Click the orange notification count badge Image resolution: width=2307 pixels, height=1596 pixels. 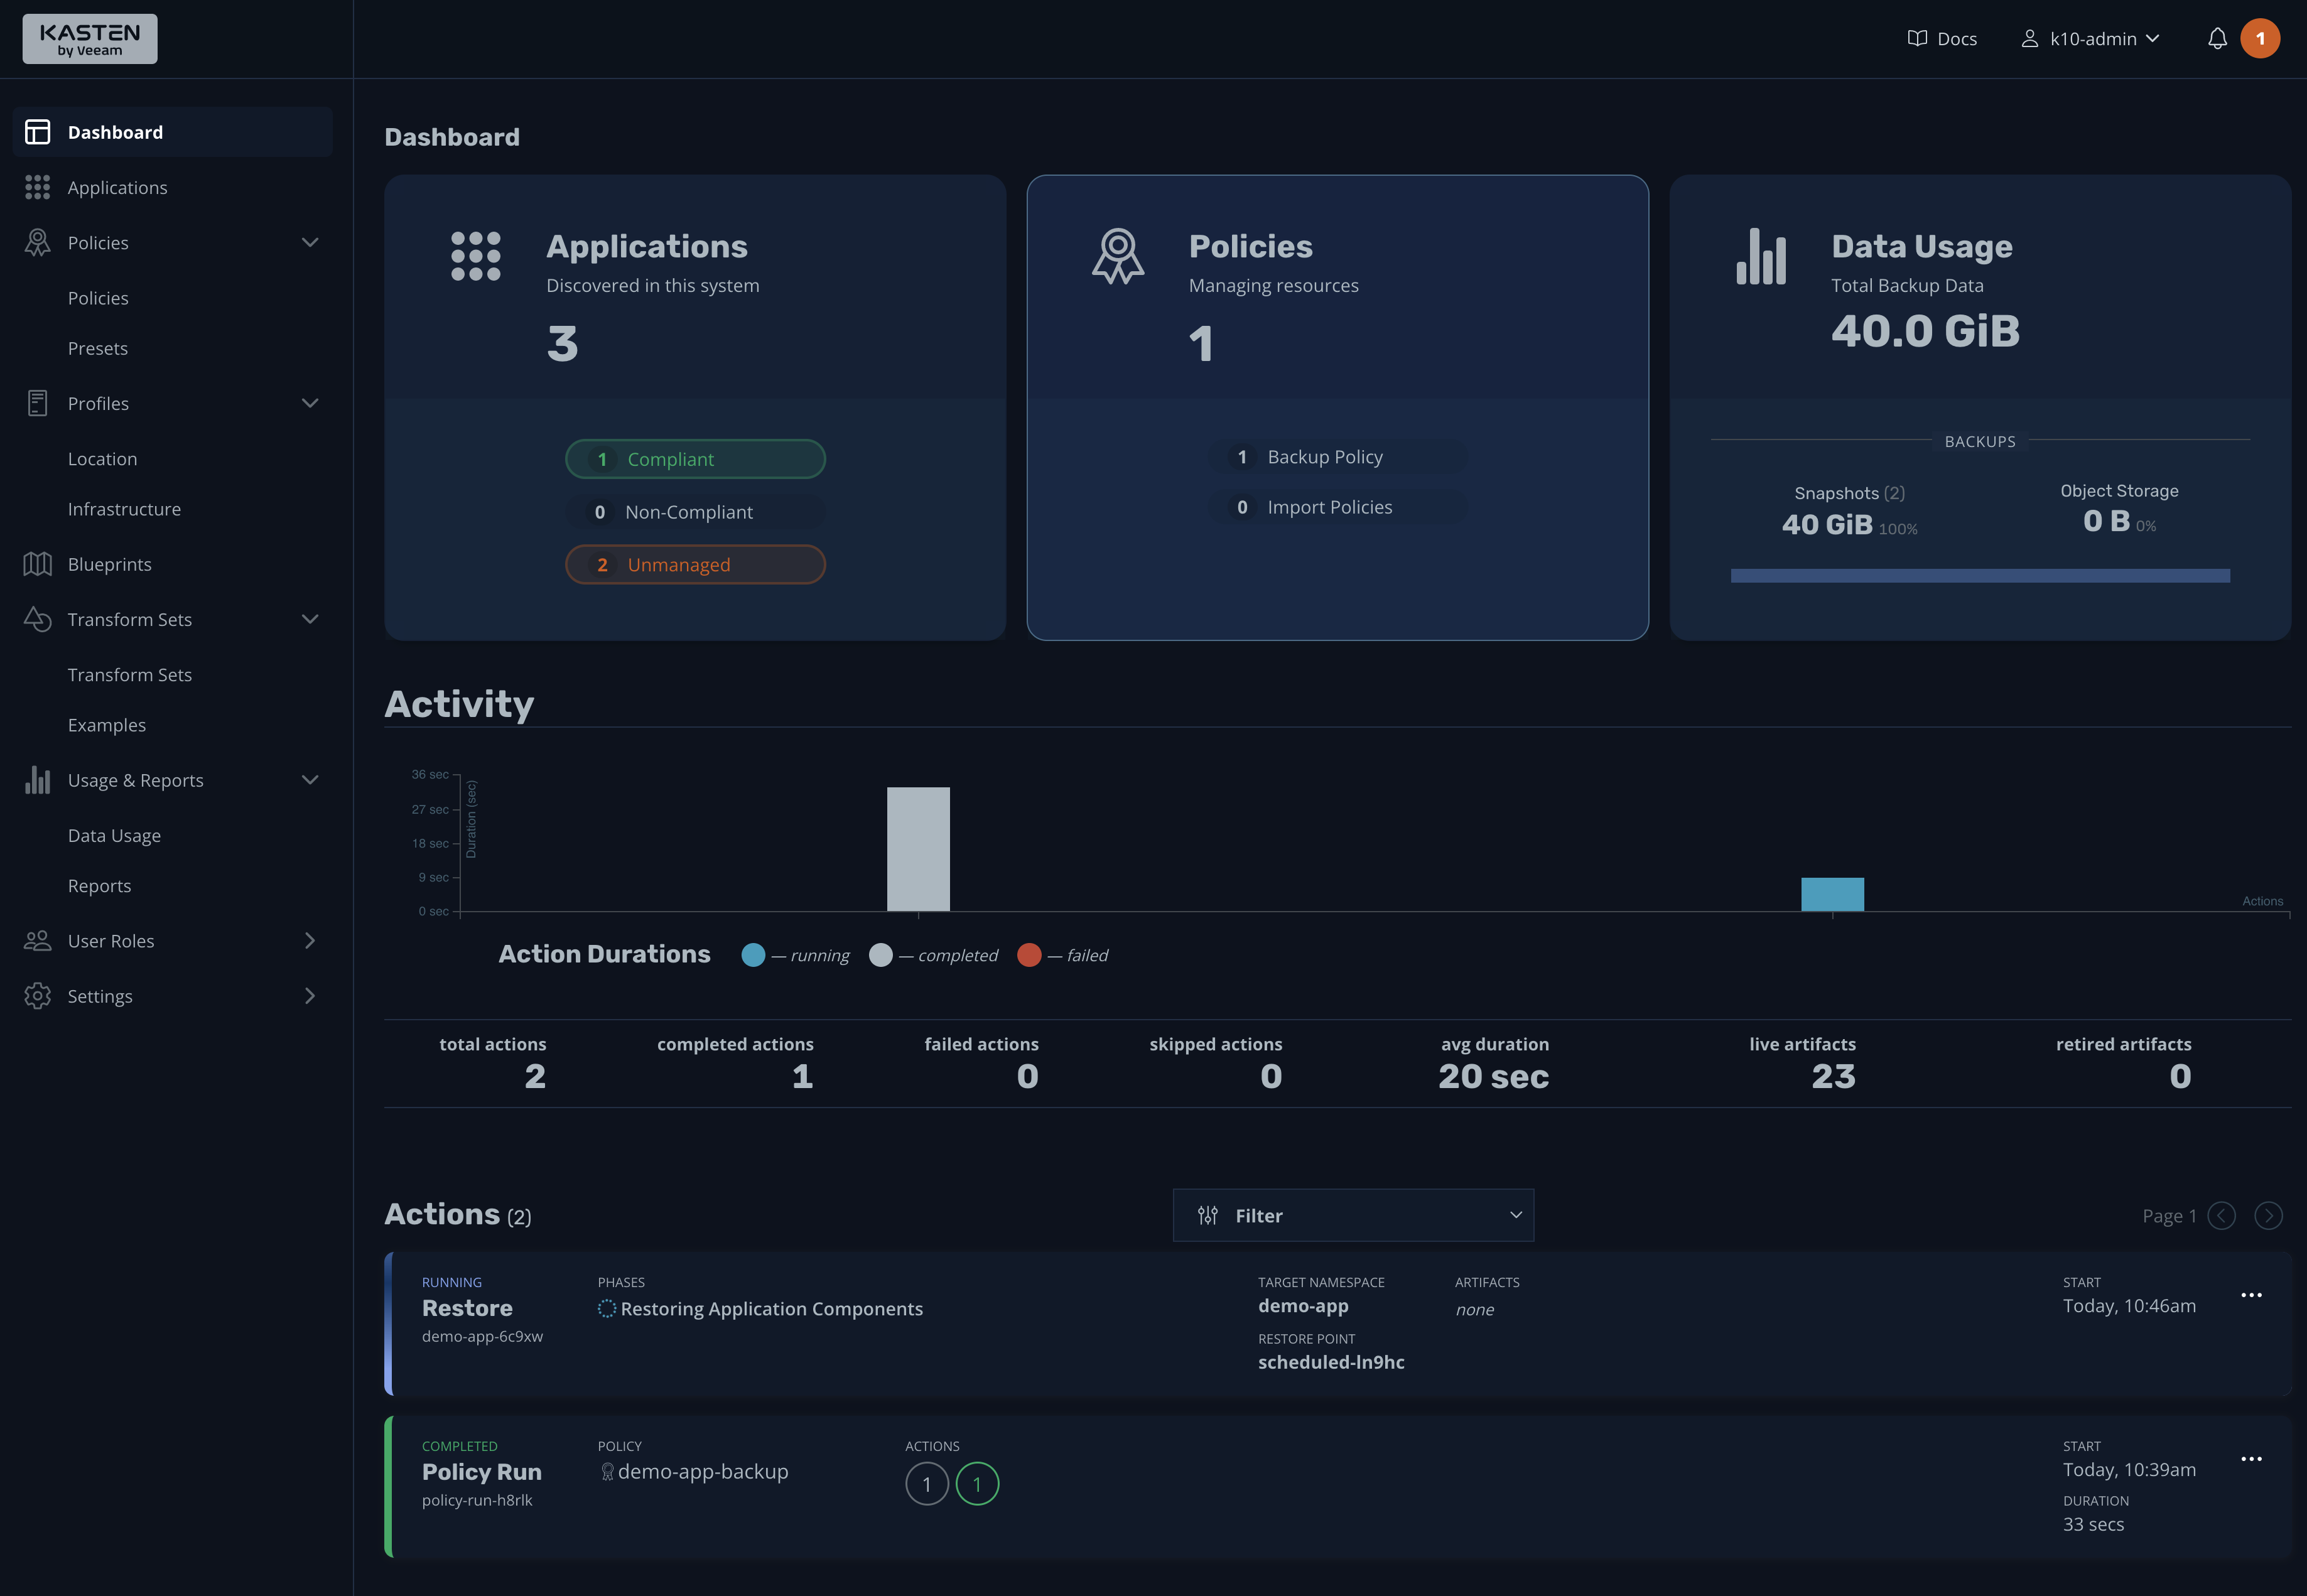(2259, 39)
